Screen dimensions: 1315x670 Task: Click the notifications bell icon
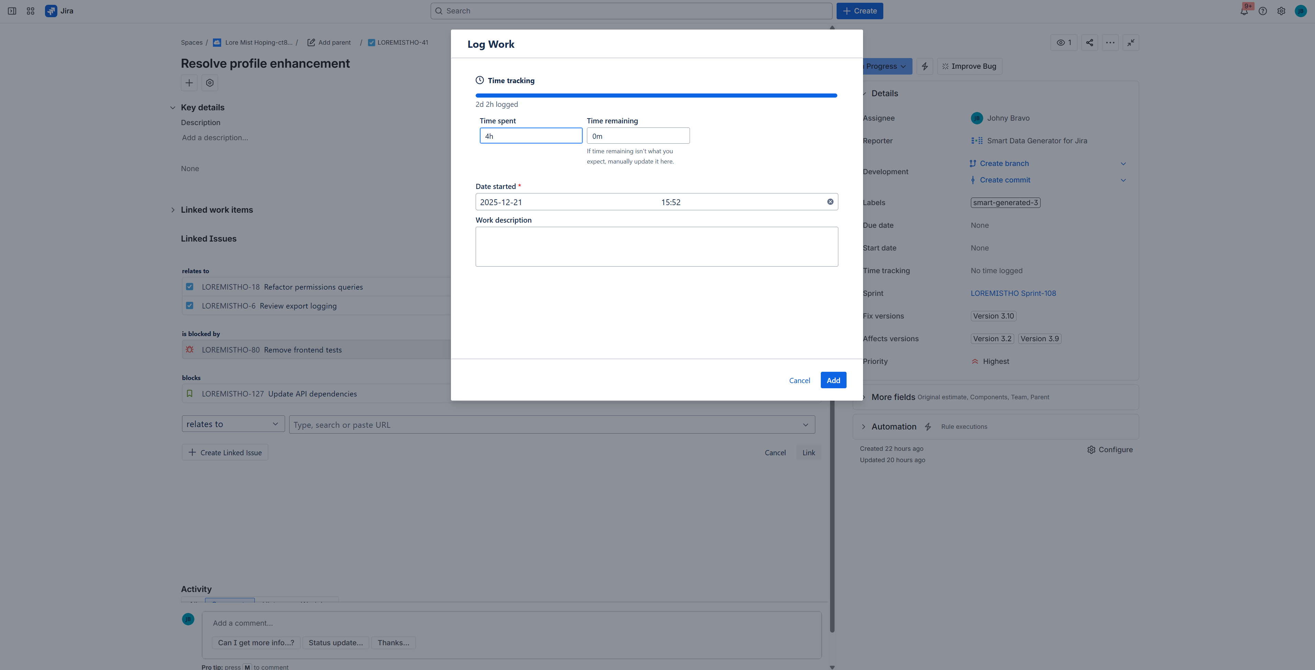click(1244, 11)
